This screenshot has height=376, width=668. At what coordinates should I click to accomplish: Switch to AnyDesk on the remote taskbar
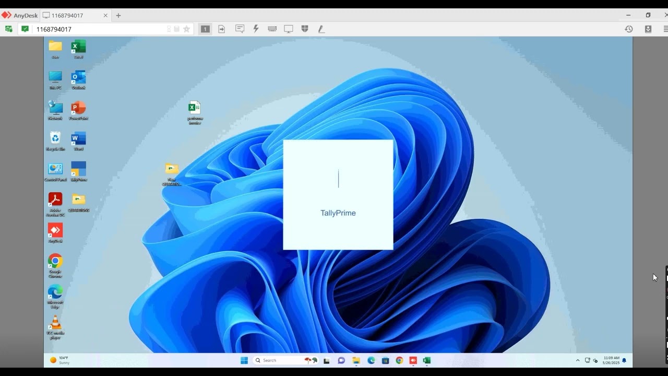(413, 360)
